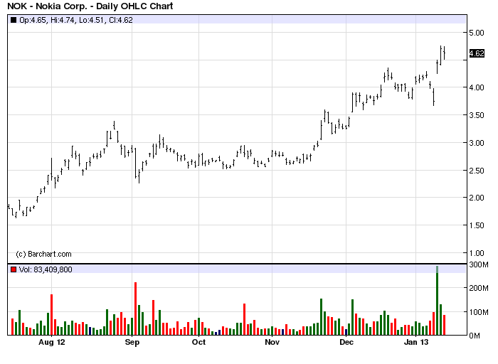The height and width of the screenshot is (364, 498).
Task: Click the 'Oct' date axis label
Action: (198, 342)
